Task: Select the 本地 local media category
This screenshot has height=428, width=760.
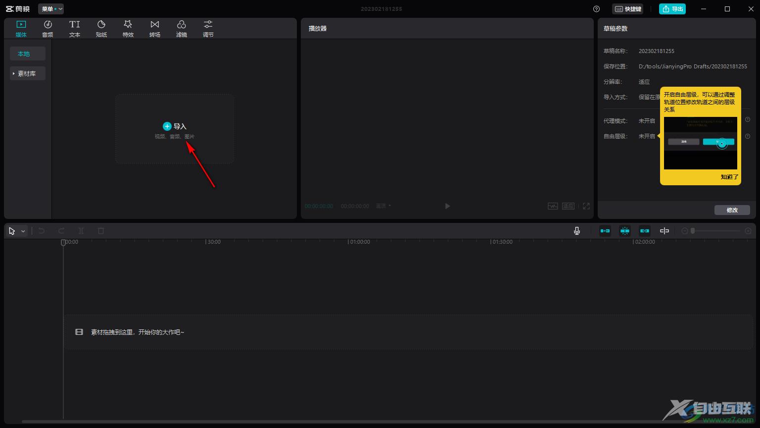Action: pos(28,53)
